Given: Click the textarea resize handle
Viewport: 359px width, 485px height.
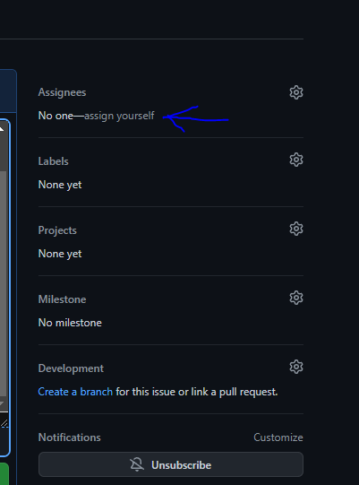Looking at the screenshot, I should point(4,423).
